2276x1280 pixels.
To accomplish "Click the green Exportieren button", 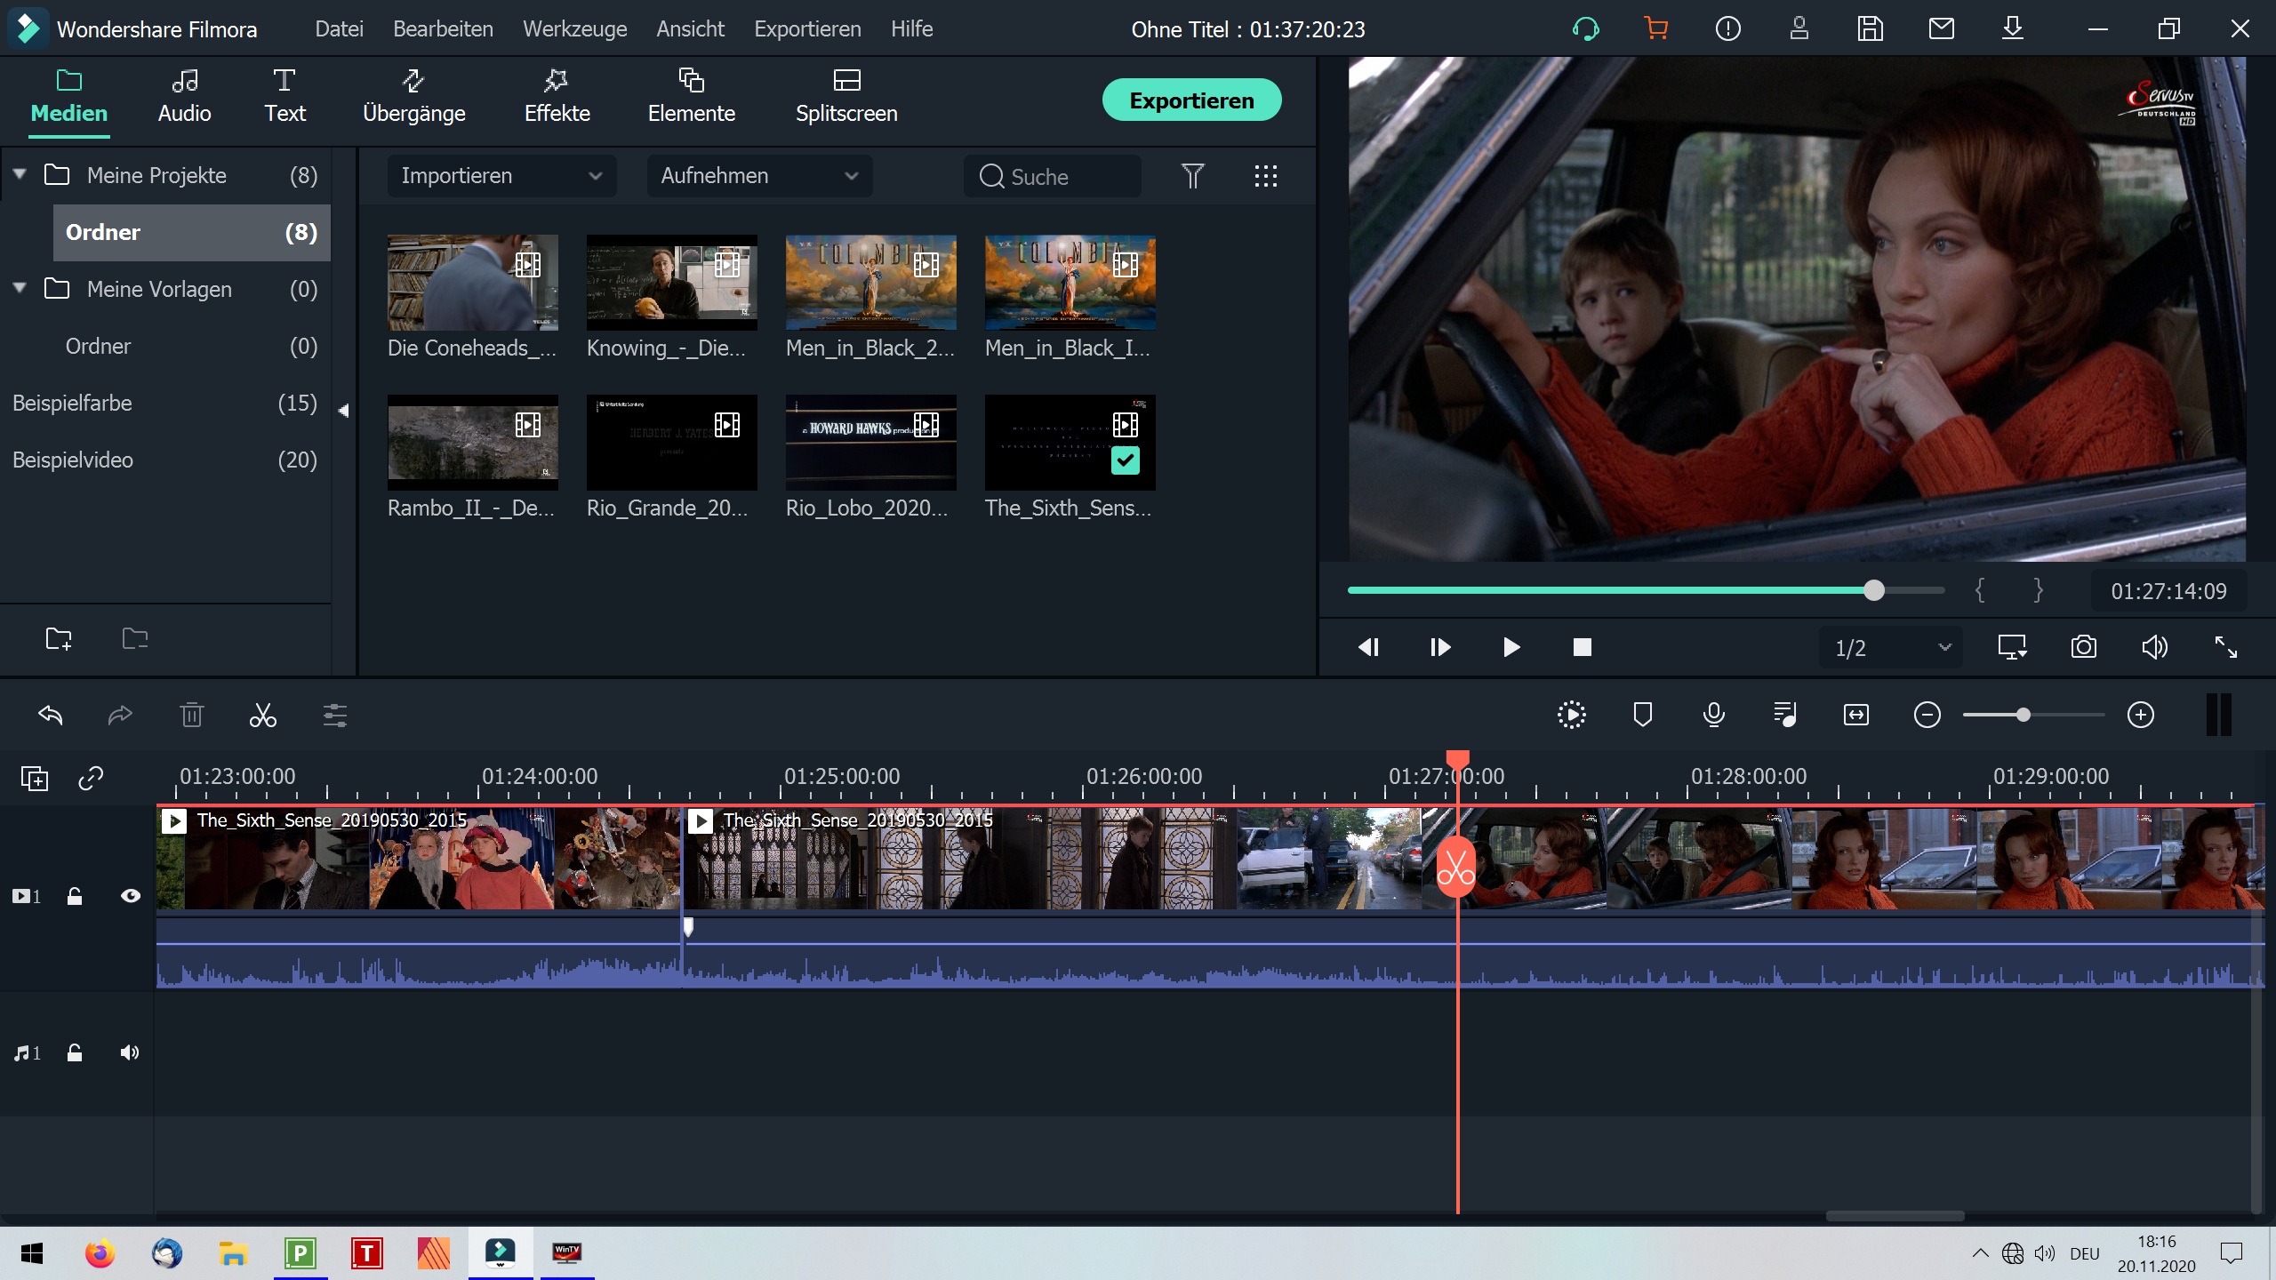I will tap(1191, 100).
